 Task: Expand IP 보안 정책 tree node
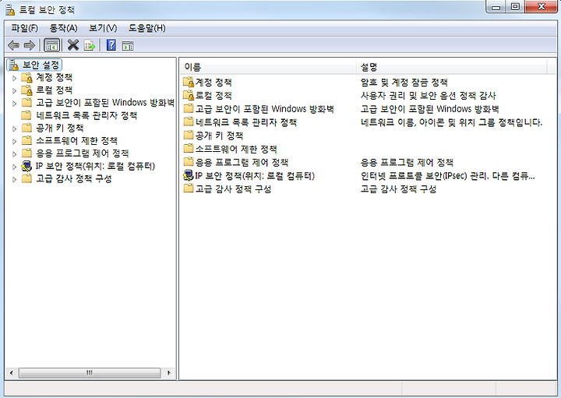pos(14,167)
